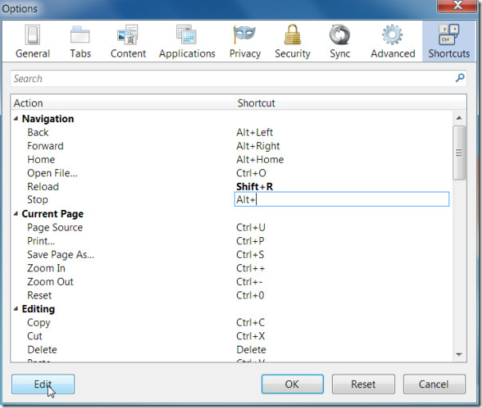Focus the shortcut Search field
The image size is (482, 408).
pyautogui.click(x=231, y=78)
